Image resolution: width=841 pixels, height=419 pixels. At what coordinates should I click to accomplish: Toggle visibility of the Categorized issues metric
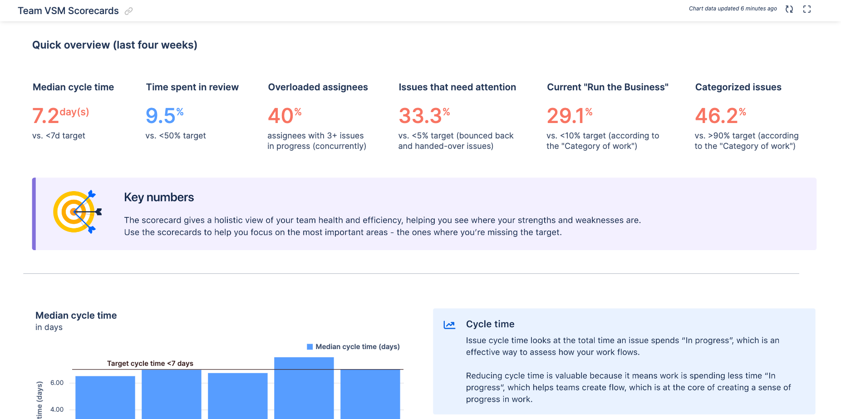[x=738, y=87]
